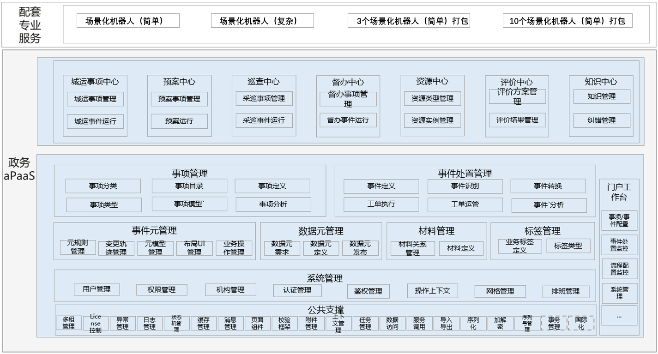The height and width of the screenshot is (354, 658).
Task: Select the 业务标签定义 box
Action: coord(520,246)
